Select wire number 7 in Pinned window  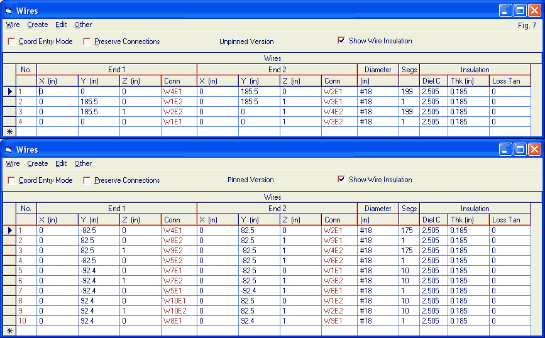point(26,291)
